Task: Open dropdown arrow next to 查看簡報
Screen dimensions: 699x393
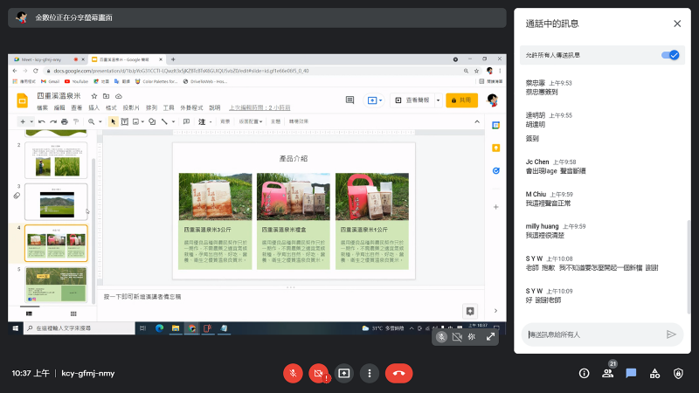Action: tap(439, 100)
